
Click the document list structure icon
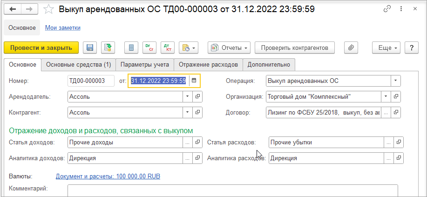[x=131, y=48]
